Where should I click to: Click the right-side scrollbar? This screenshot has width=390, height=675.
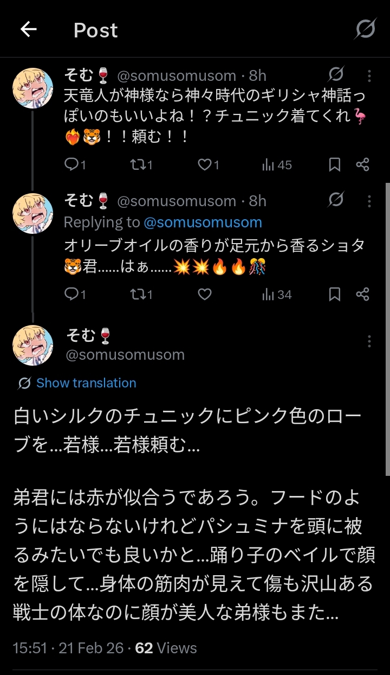point(387,326)
